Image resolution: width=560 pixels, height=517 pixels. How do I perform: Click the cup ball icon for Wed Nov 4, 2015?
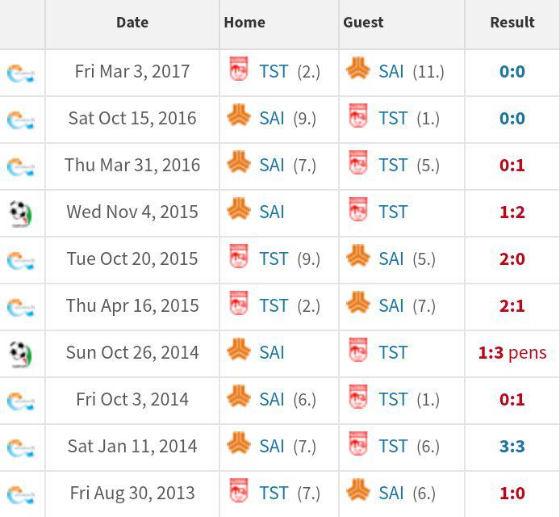pyautogui.click(x=21, y=214)
